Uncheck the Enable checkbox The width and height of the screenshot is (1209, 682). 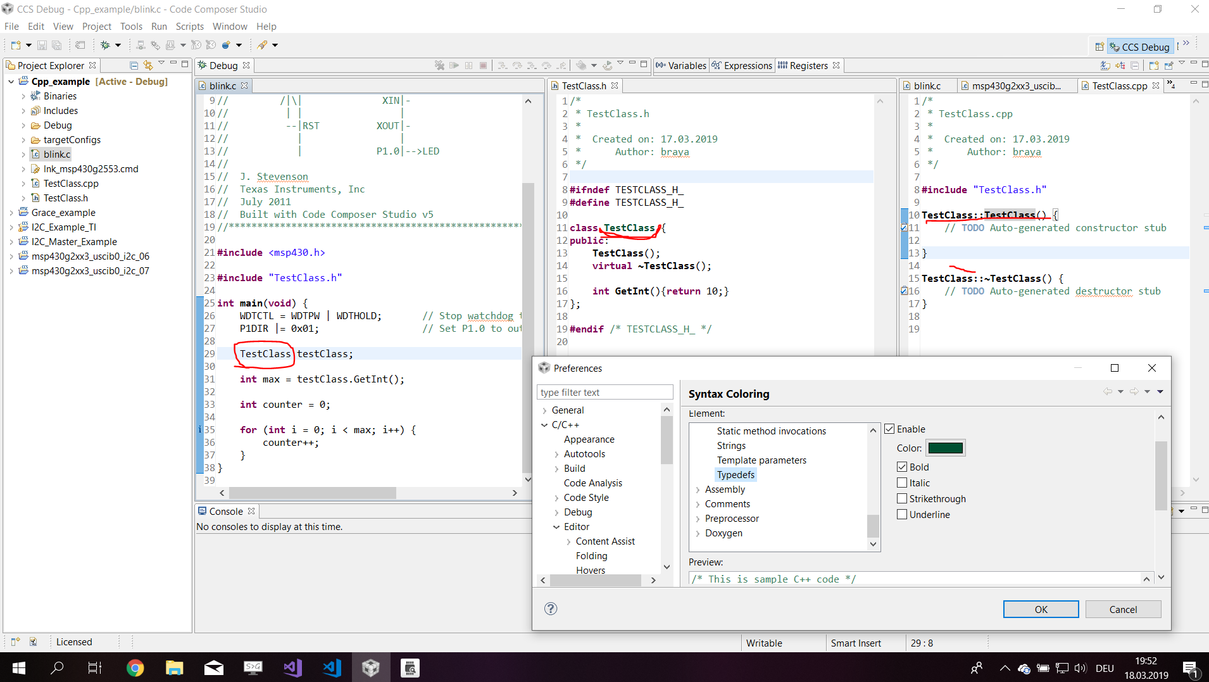pyautogui.click(x=890, y=429)
